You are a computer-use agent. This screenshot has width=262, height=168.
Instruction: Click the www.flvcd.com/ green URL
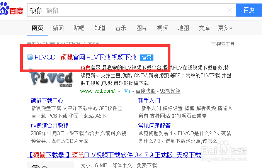(x=98, y=91)
